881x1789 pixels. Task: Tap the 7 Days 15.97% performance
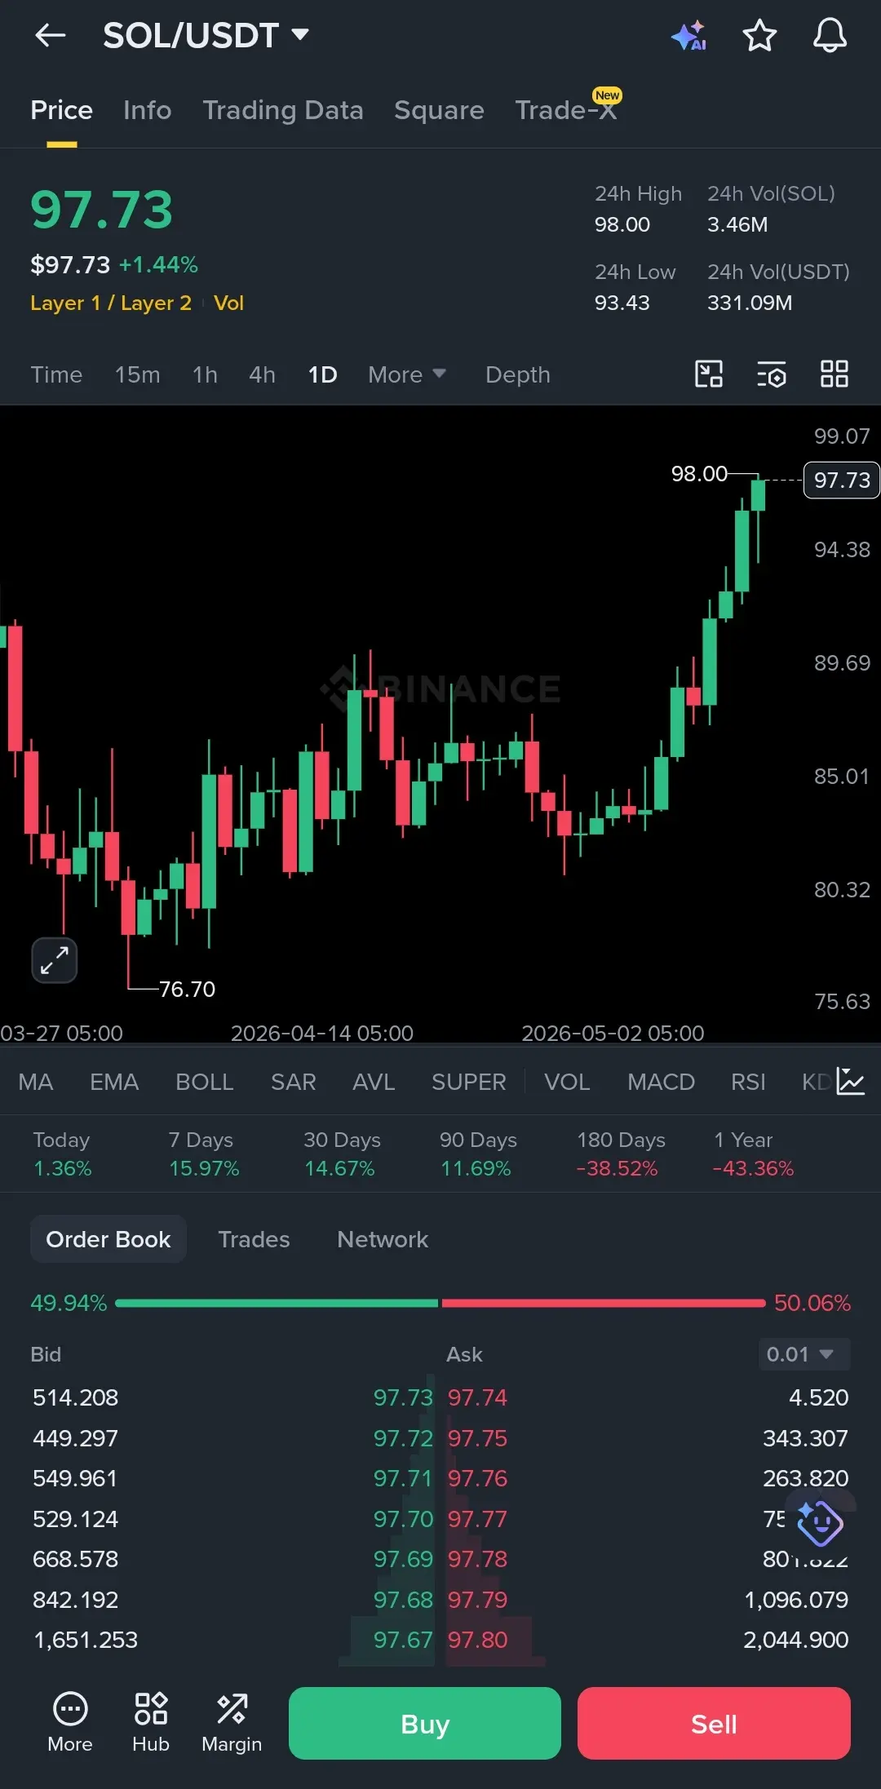click(204, 1154)
